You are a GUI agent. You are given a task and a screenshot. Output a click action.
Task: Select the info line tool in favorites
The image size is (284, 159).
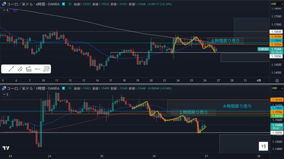coord(20,69)
